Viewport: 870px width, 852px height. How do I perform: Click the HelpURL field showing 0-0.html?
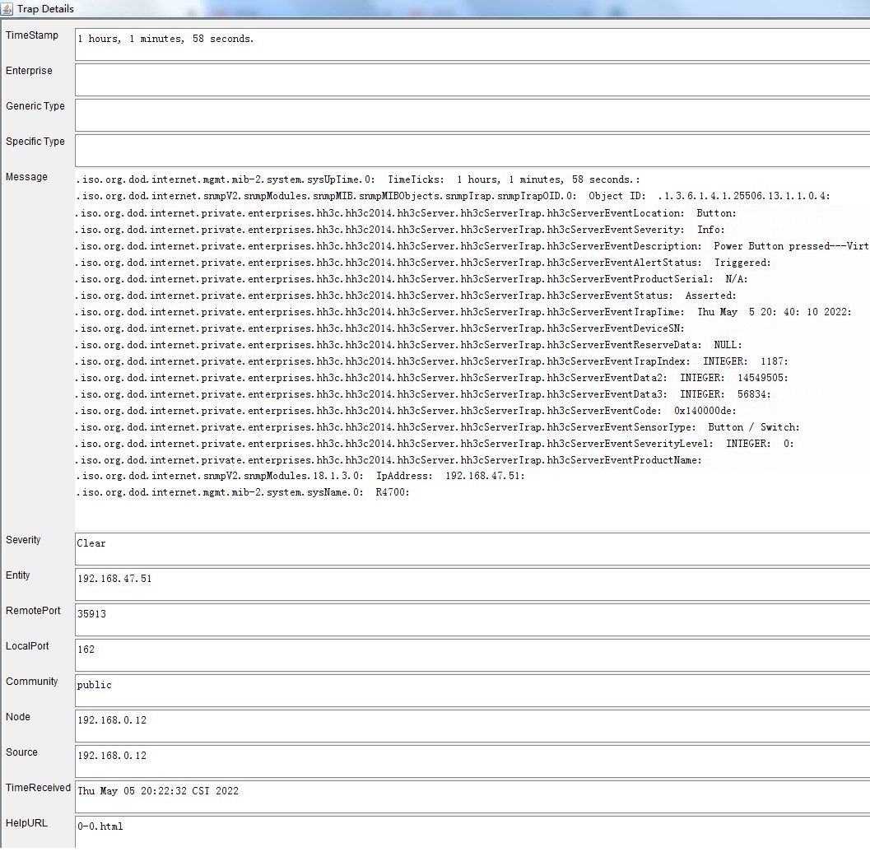472,832
